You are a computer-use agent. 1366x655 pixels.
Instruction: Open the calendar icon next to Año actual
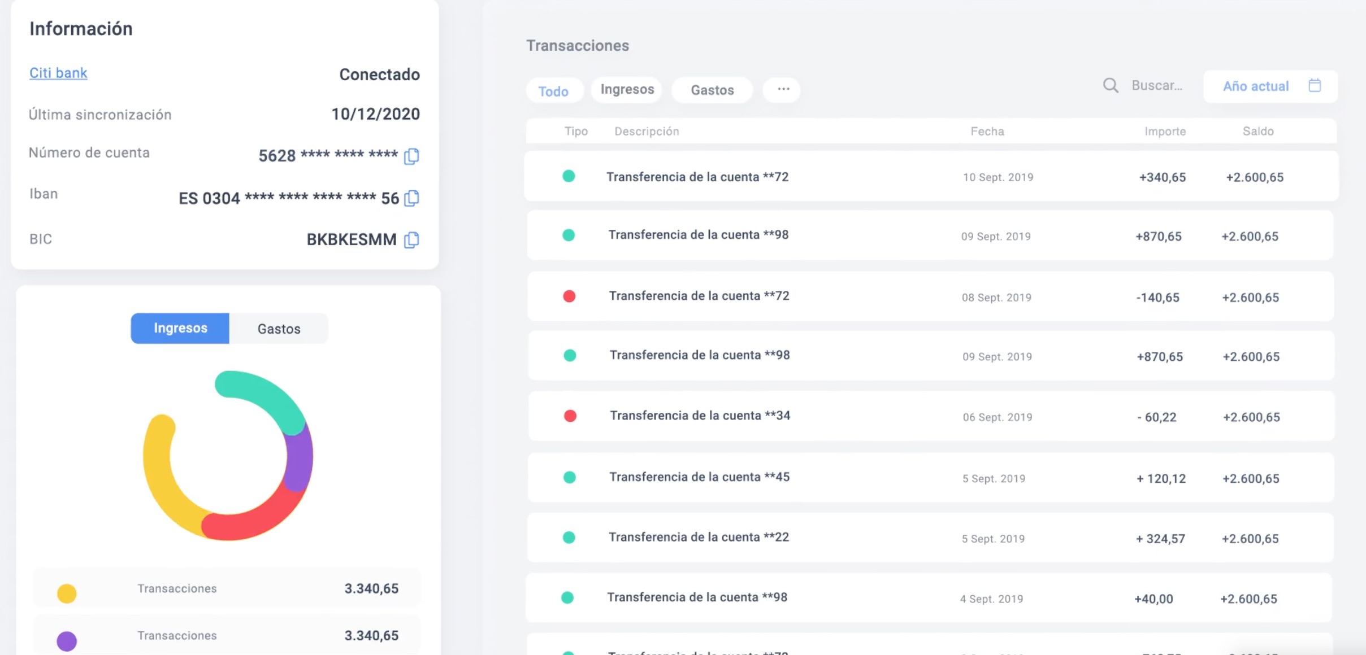pos(1315,85)
